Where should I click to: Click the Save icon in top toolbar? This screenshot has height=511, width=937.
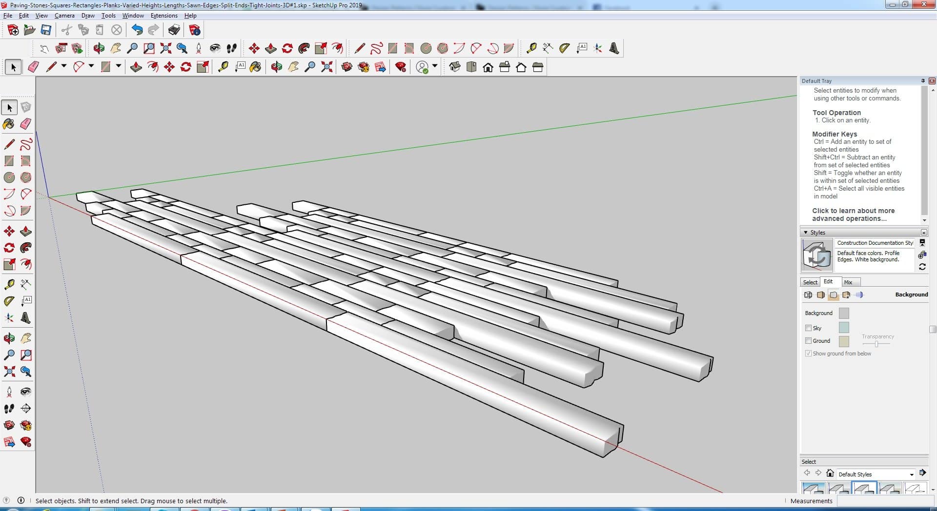point(46,30)
